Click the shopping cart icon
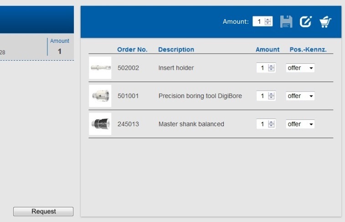Viewport: 345px width, 222px height. tap(325, 21)
